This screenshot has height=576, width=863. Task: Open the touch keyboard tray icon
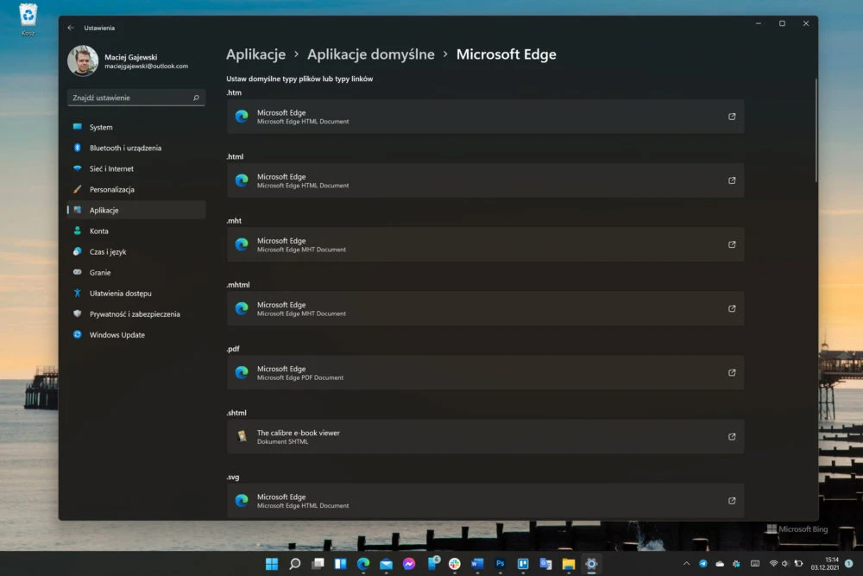coord(755,563)
